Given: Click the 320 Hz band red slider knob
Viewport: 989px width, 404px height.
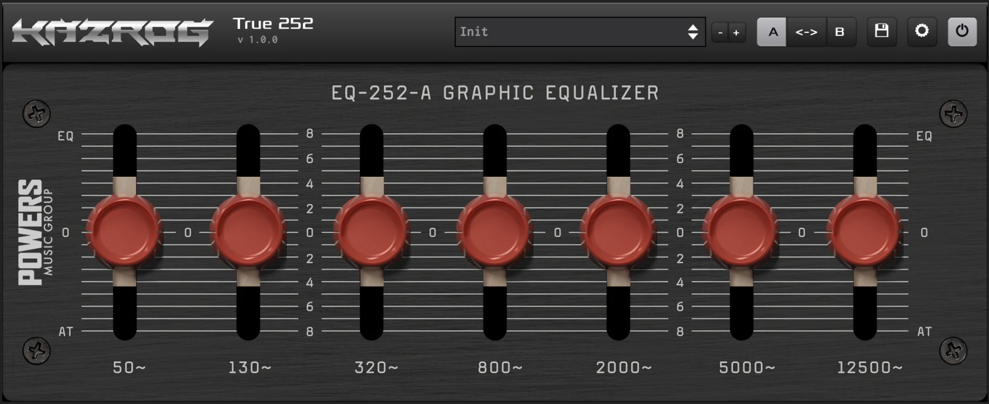Looking at the screenshot, I should pos(372,232).
